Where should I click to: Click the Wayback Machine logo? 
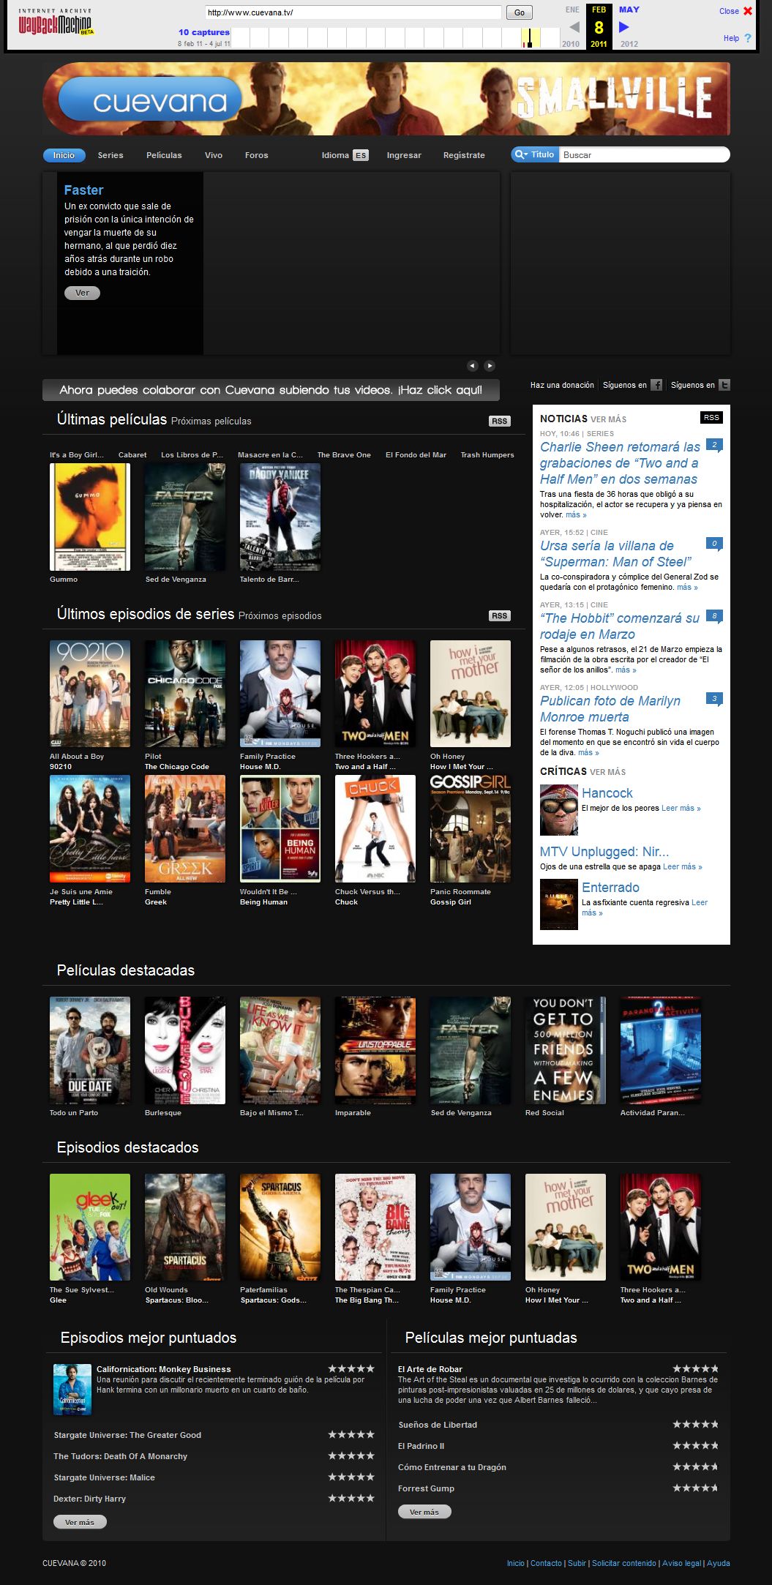56,23
